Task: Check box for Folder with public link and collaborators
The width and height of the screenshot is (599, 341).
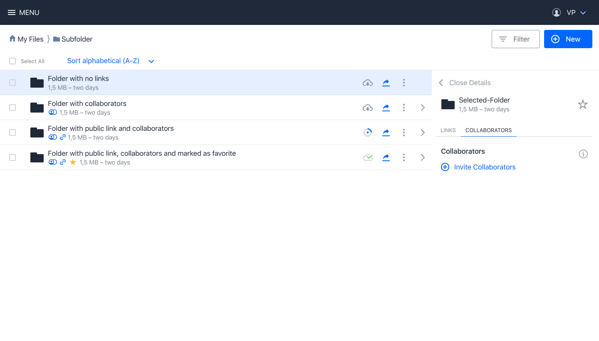Action: click(12, 132)
